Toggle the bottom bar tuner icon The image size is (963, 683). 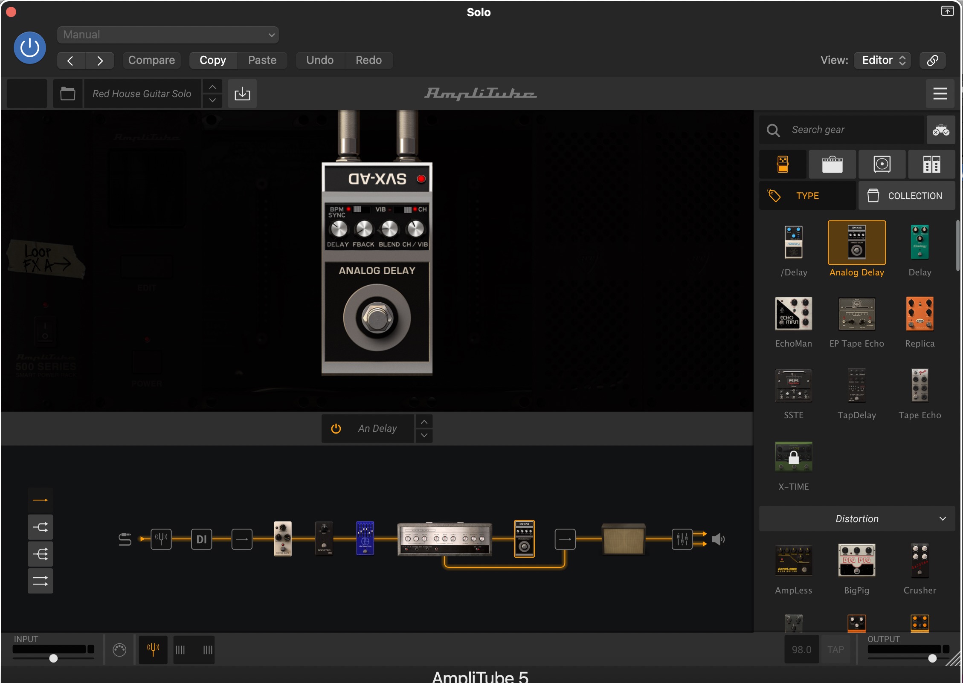pos(153,650)
